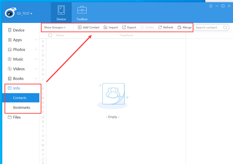Click the Merge icon
233x164 pixels.
coord(179,27)
